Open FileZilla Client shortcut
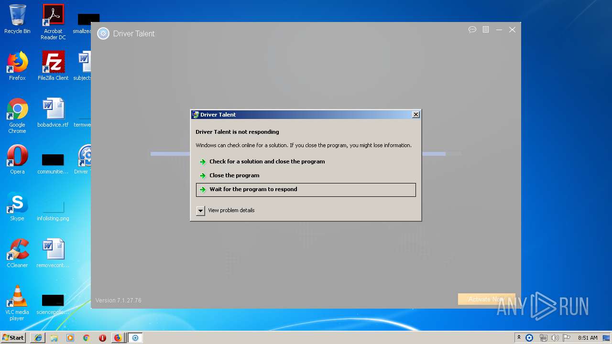612x344 pixels. pos(53,66)
